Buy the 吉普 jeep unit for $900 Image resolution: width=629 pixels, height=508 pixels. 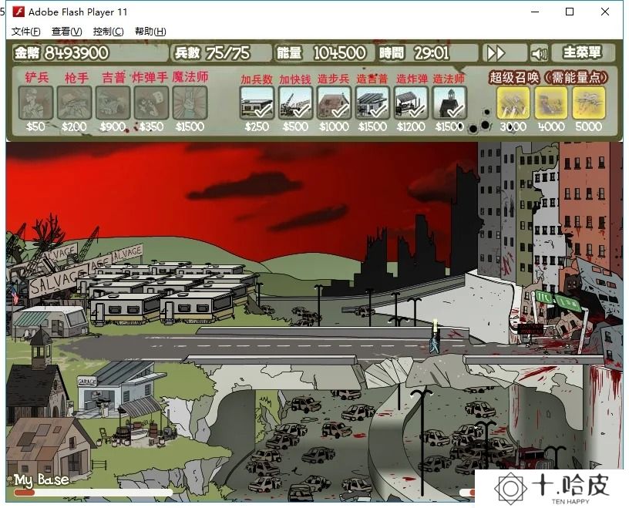pyautogui.click(x=113, y=103)
